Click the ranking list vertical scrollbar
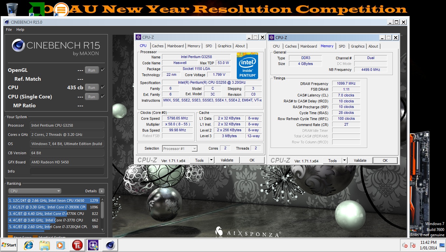 click(103, 214)
